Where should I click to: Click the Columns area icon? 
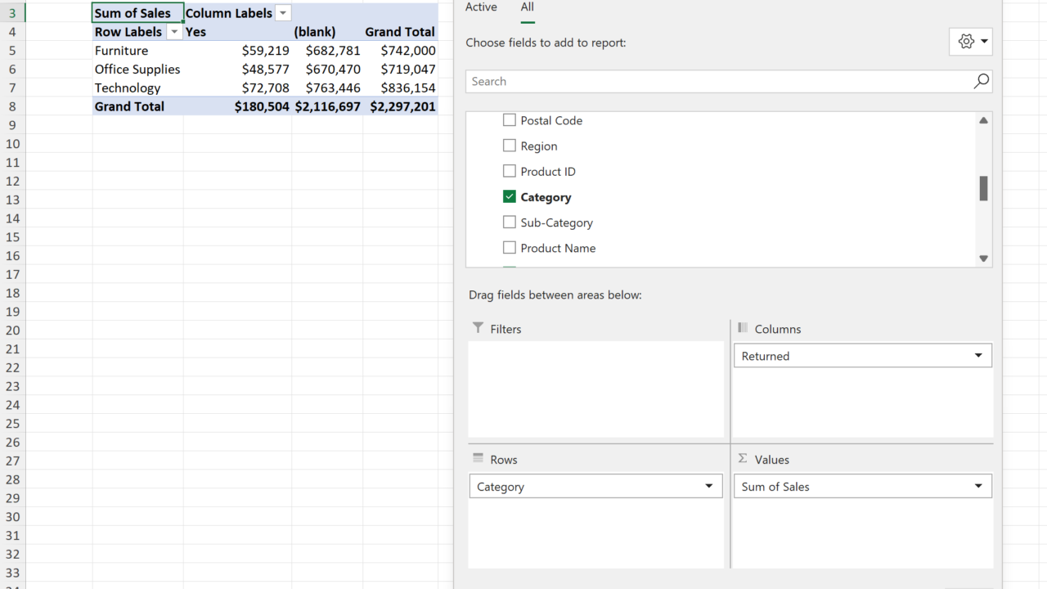click(743, 328)
